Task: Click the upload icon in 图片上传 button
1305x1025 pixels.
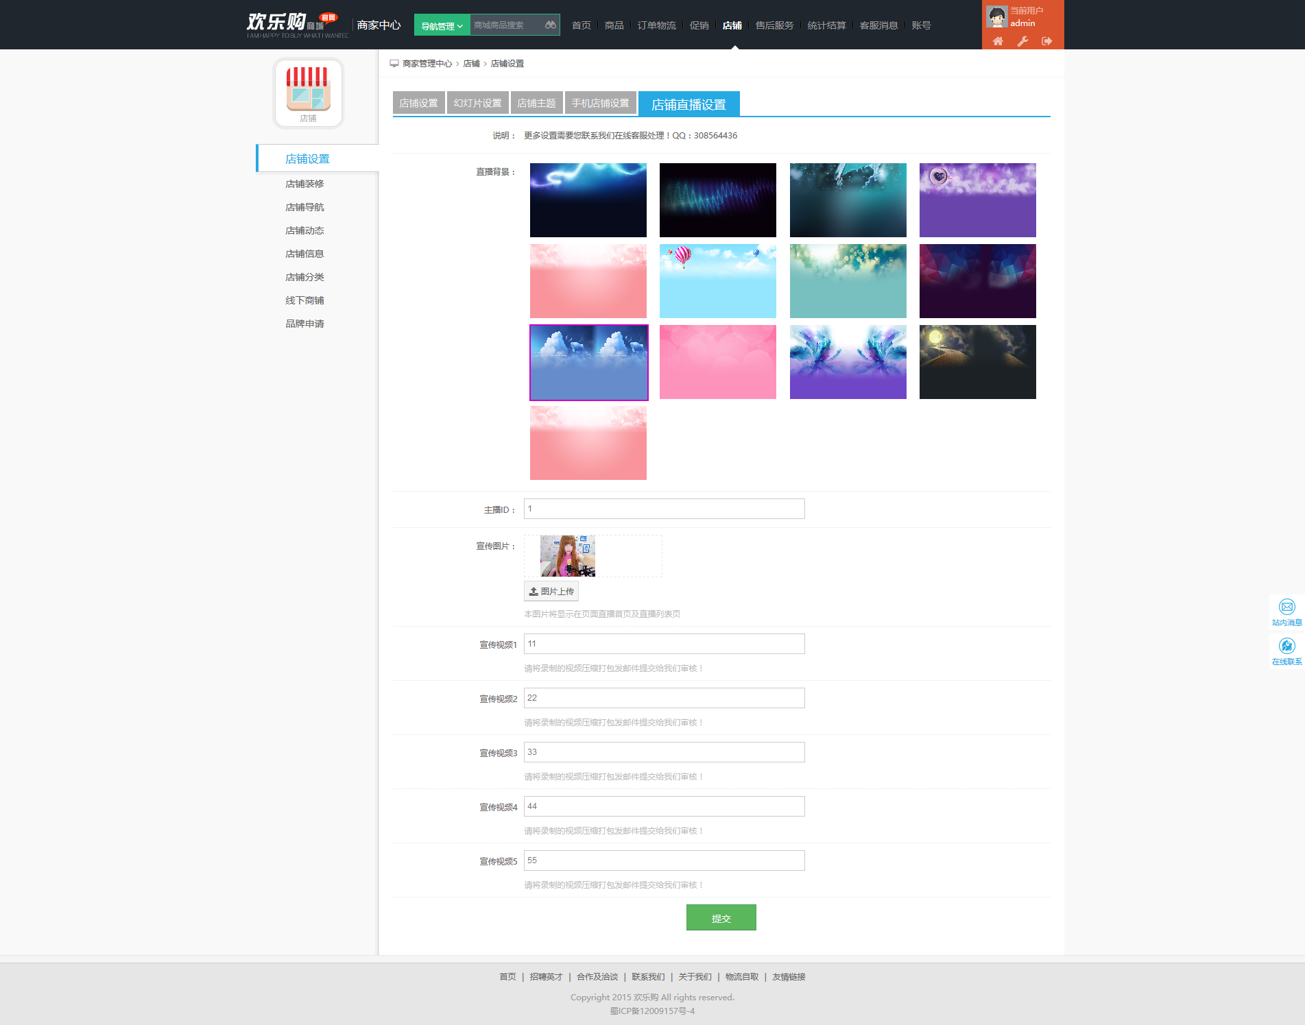Action: point(534,592)
